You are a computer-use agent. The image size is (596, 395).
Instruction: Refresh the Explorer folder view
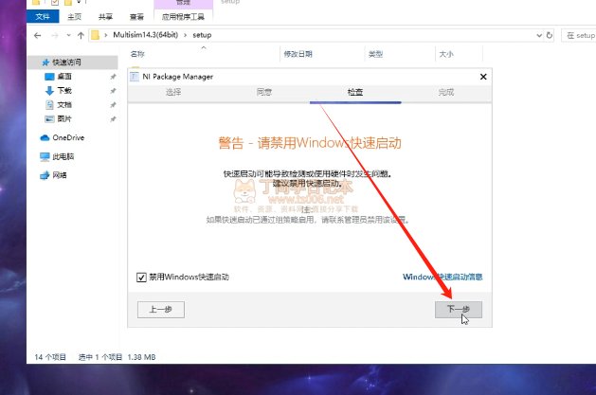click(x=550, y=35)
